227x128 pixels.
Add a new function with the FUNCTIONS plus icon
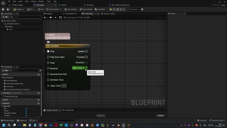(39, 93)
